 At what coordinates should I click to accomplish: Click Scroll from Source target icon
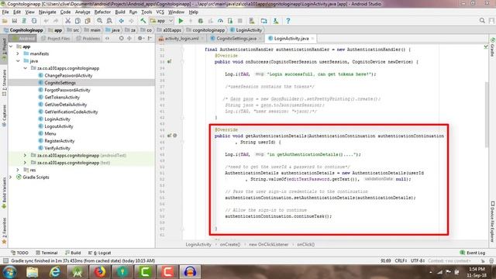pos(122,38)
